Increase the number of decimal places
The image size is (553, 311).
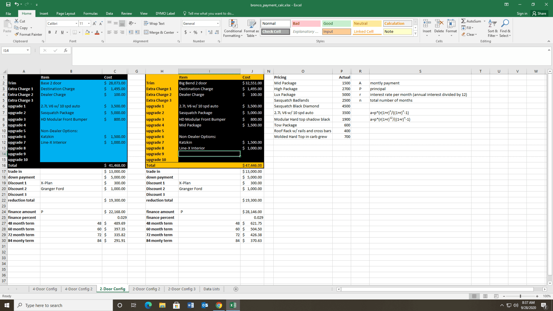click(x=210, y=32)
